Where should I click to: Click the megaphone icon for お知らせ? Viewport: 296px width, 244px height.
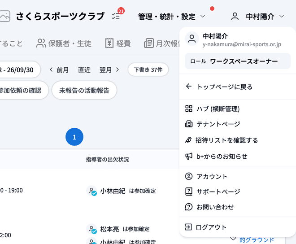coord(189,156)
